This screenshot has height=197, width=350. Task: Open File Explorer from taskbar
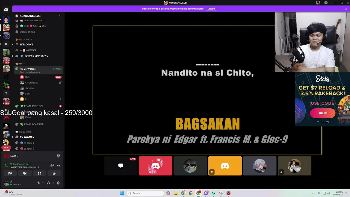tap(176, 193)
